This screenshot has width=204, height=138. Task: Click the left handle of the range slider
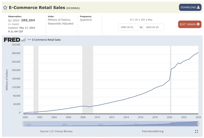point(23,123)
